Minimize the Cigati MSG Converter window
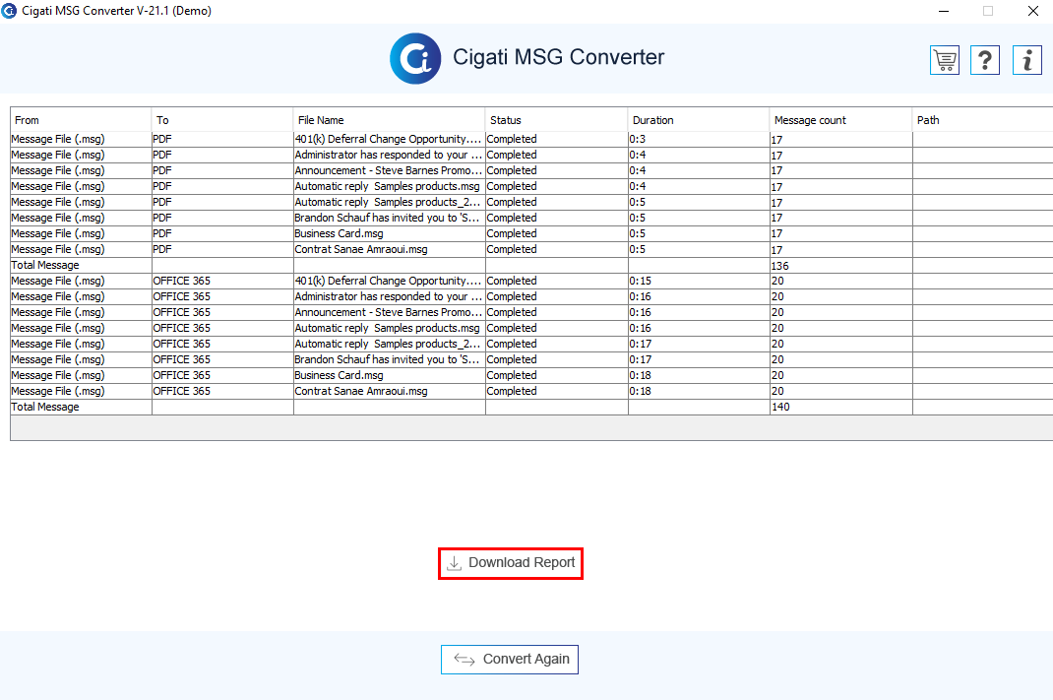1053x700 pixels. coord(944,11)
